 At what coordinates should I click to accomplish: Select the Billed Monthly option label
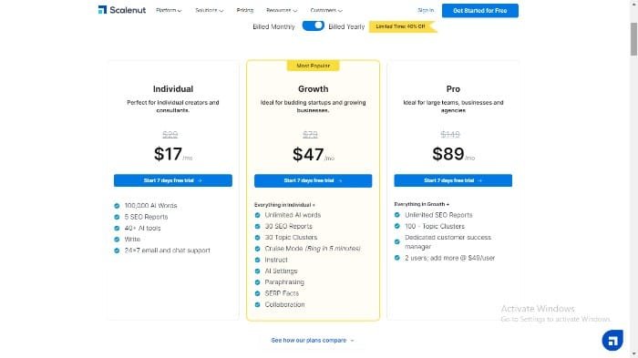pos(273,26)
